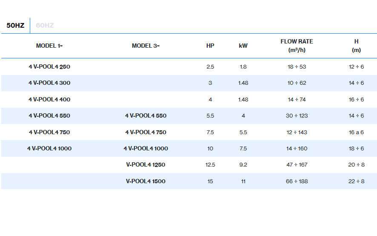This screenshot has height=236, width=377.
Task: Click the MODEL 3~ column header
Action: pos(146,46)
